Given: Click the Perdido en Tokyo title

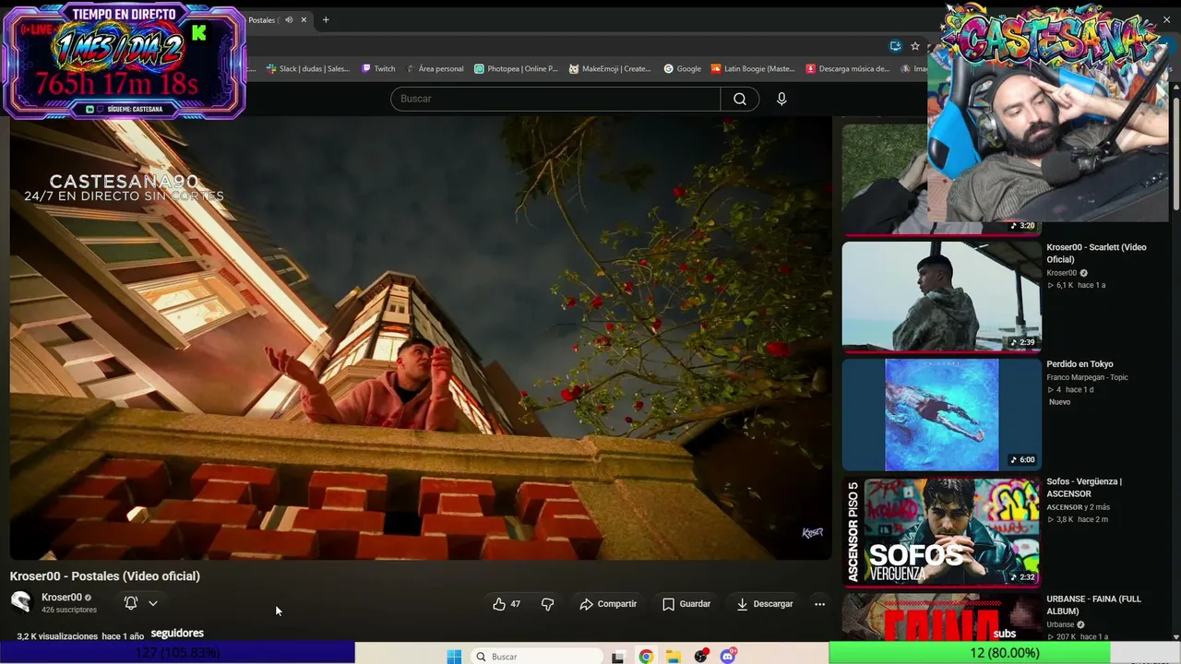Looking at the screenshot, I should click(1080, 364).
